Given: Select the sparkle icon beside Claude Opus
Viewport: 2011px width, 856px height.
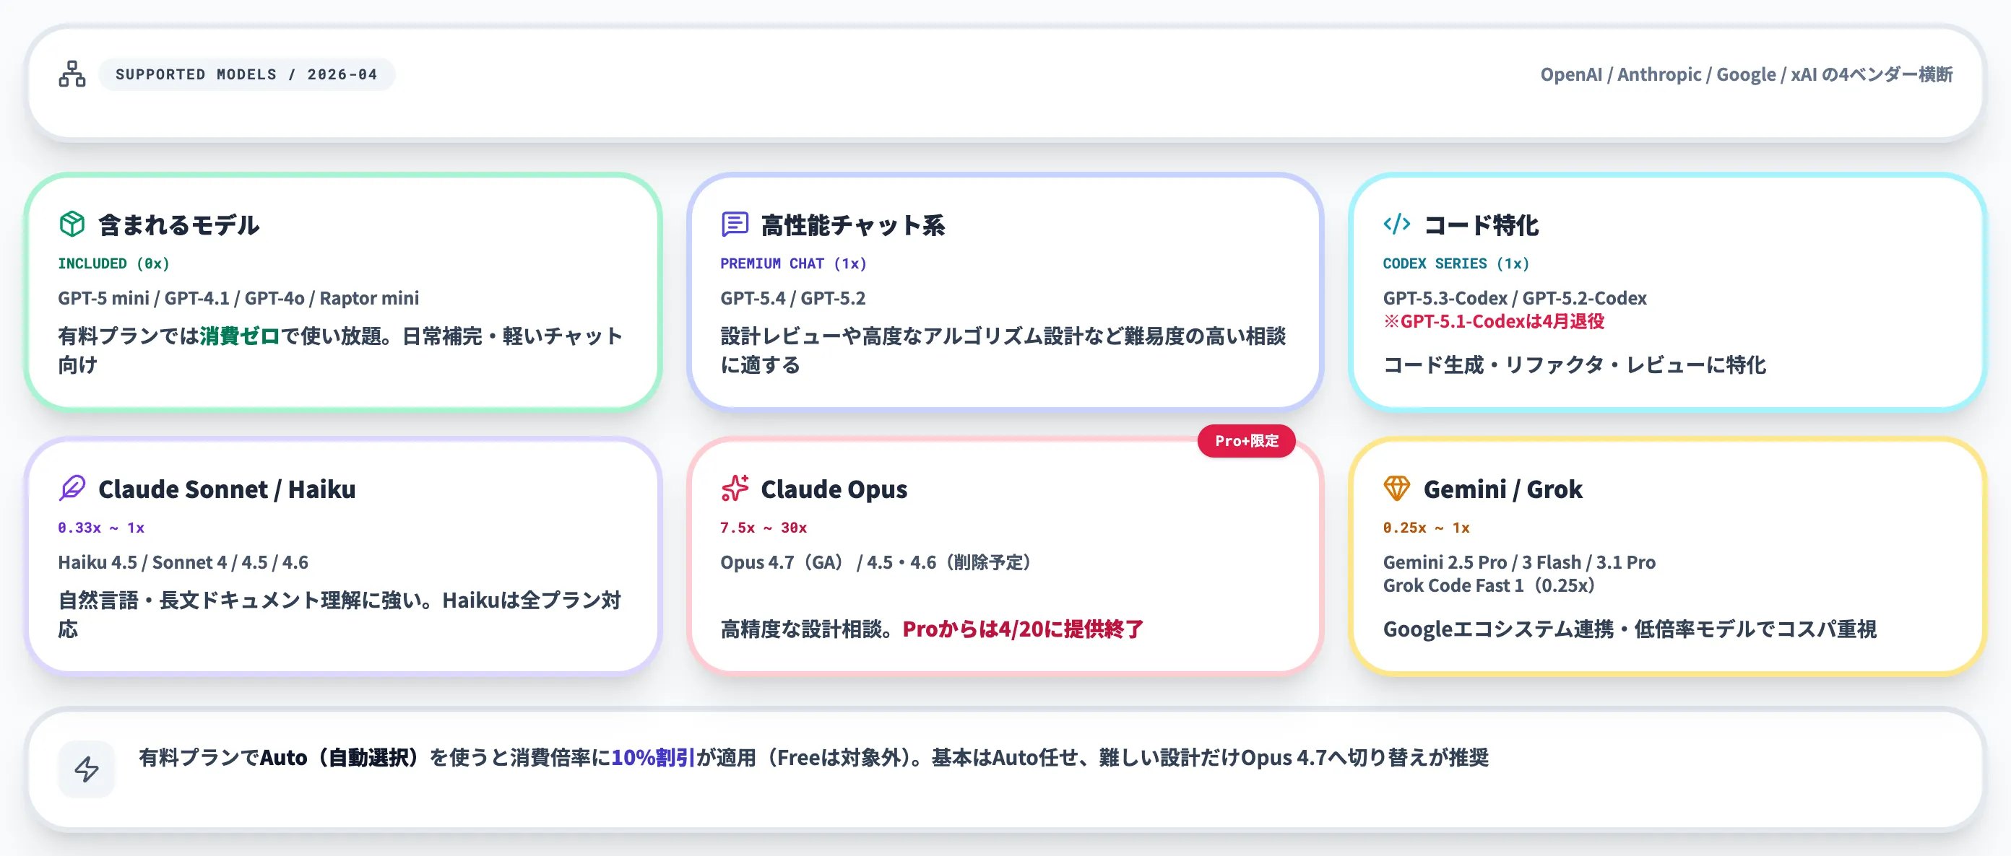Looking at the screenshot, I should [x=735, y=489].
